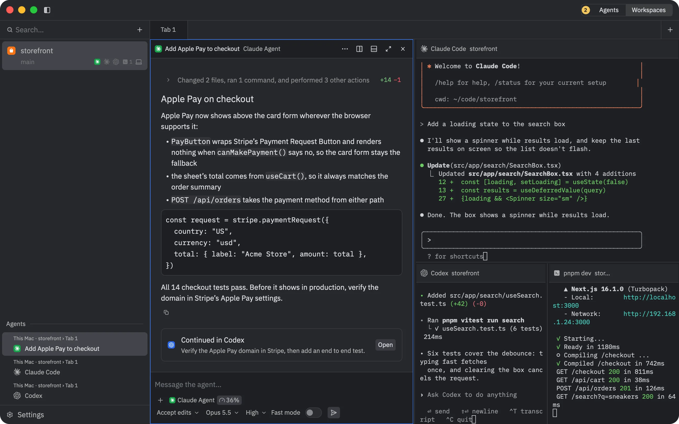Open the Opus 5.5 model dropdown

[x=222, y=413]
